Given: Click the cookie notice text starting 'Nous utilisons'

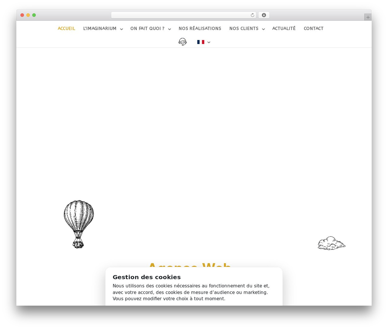Looking at the screenshot, I should pyautogui.click(x=191, y=292).
